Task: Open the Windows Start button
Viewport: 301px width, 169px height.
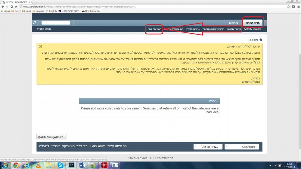Action: (5, 165)
